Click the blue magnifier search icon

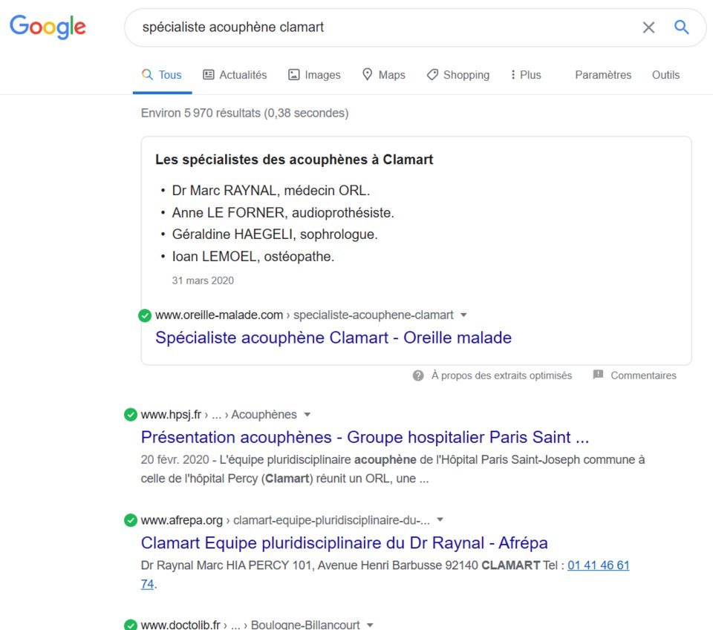[x=681, y=27]
